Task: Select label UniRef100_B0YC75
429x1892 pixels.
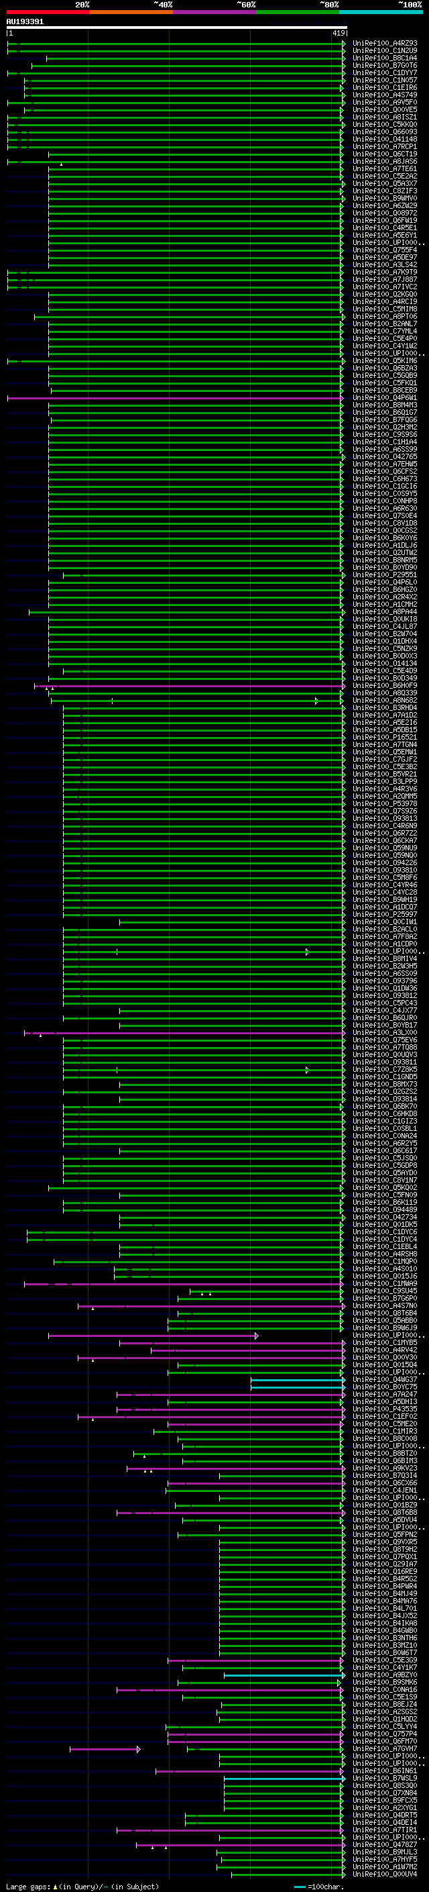Action: click(385, 1387)
